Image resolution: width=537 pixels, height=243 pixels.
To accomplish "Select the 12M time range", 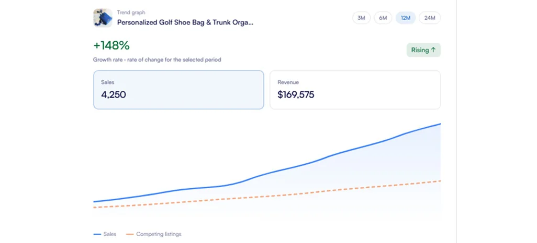I will click(x=406, y=18).
